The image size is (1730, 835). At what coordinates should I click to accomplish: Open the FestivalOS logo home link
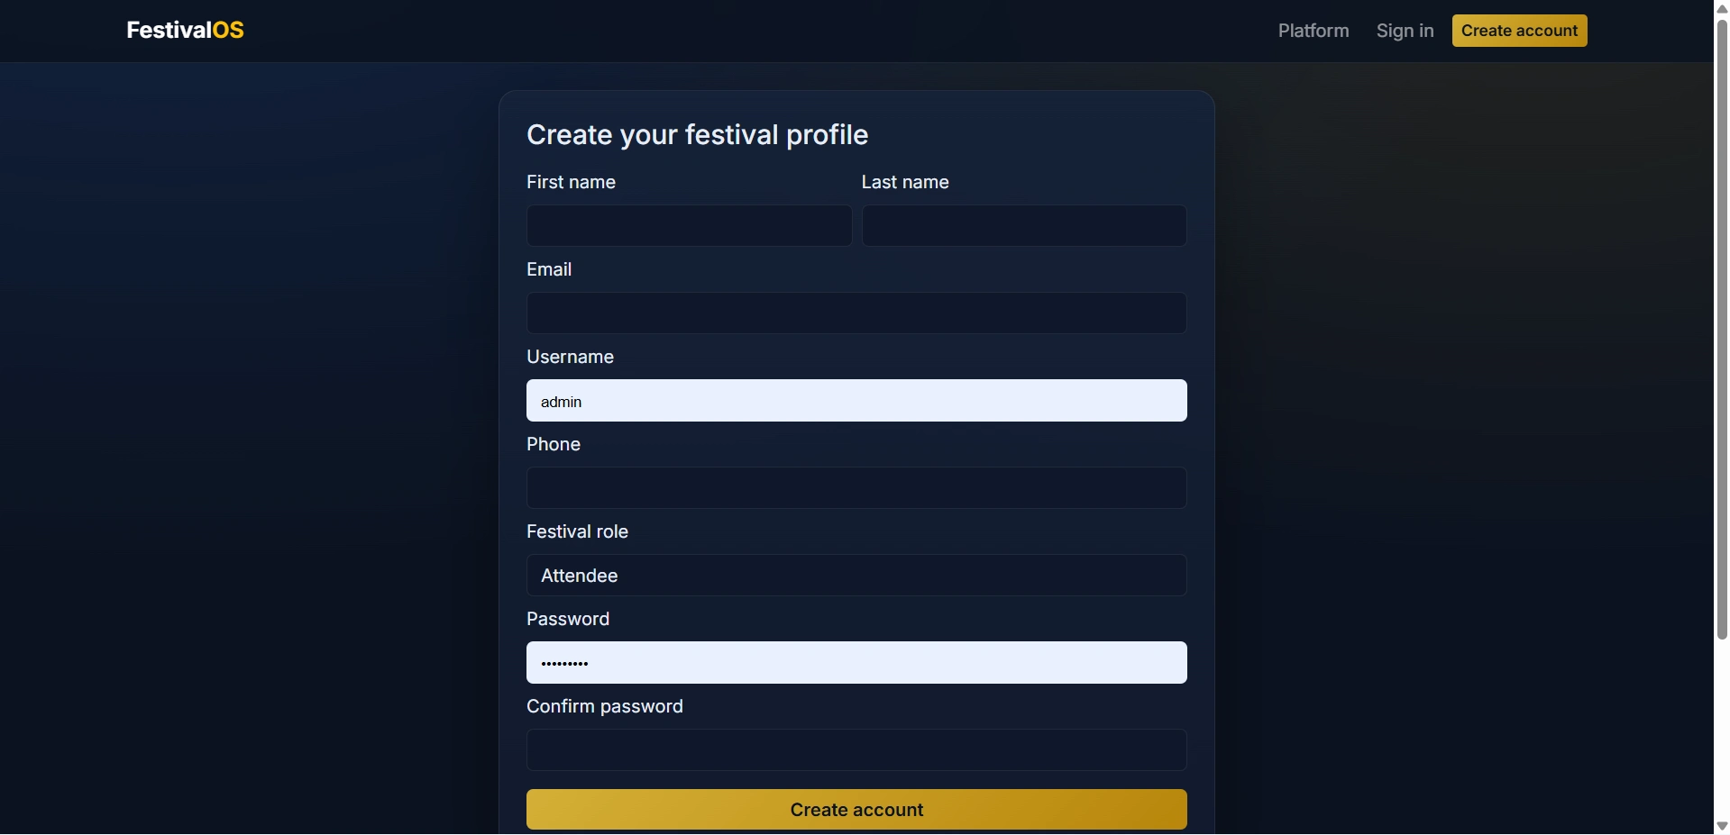pyautogui.click(x=185, y=31)
